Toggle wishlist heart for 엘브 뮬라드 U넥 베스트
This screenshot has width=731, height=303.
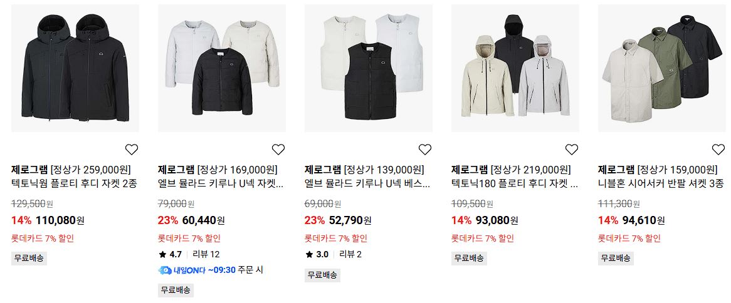point(424,150)
